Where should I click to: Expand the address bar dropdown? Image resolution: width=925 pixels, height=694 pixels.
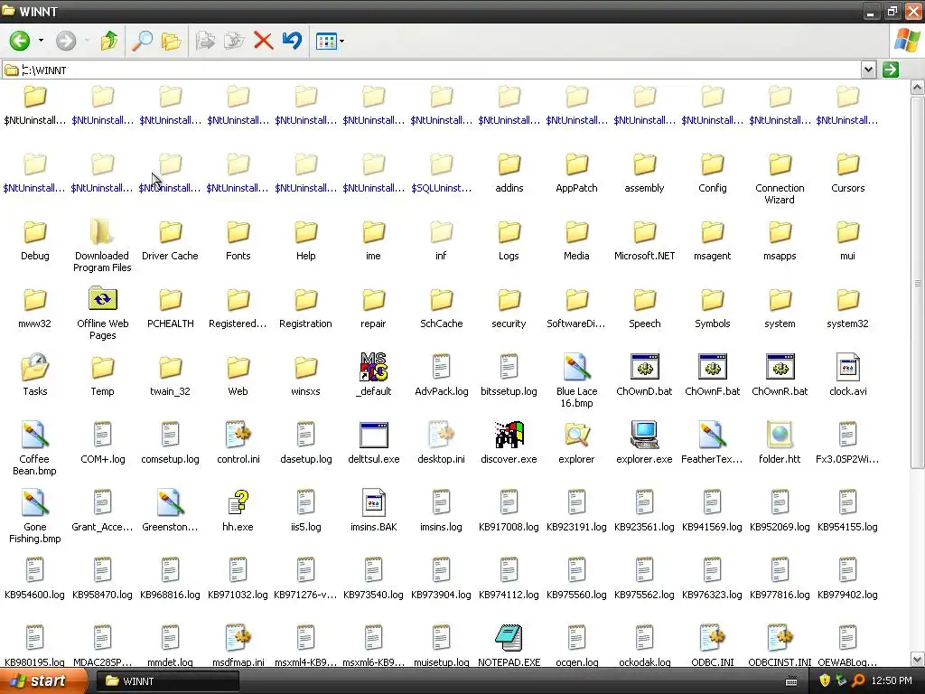[x=868, y=70]
